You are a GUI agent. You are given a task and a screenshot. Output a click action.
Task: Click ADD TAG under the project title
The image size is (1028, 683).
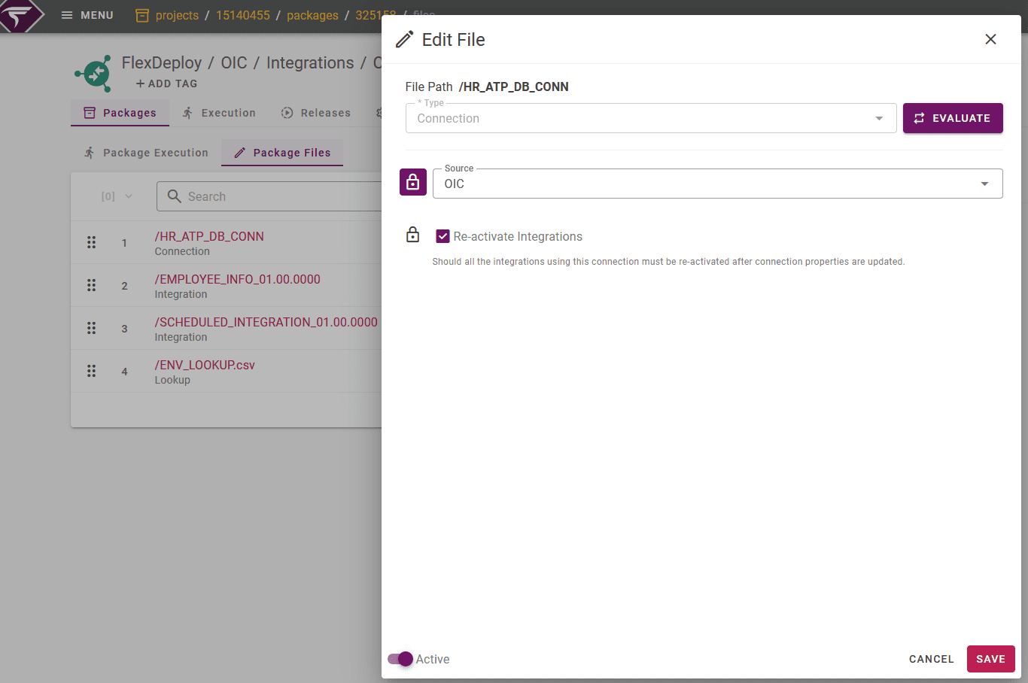point(166,83)
